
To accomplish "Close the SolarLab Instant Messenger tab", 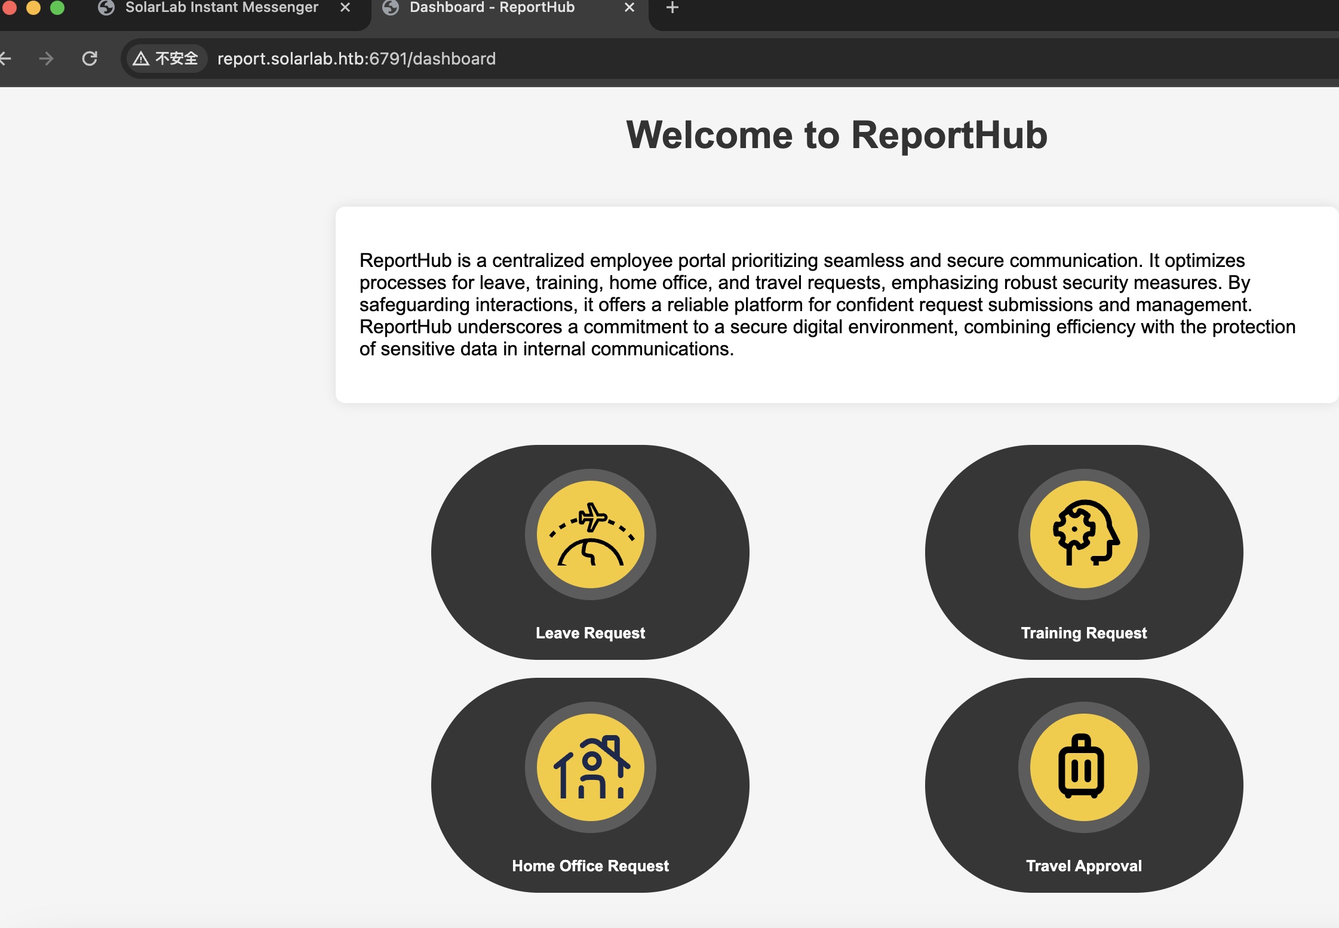I will click(x=345, y=8).
